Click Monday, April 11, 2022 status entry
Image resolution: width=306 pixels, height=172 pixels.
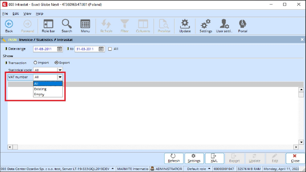(281, 169)
